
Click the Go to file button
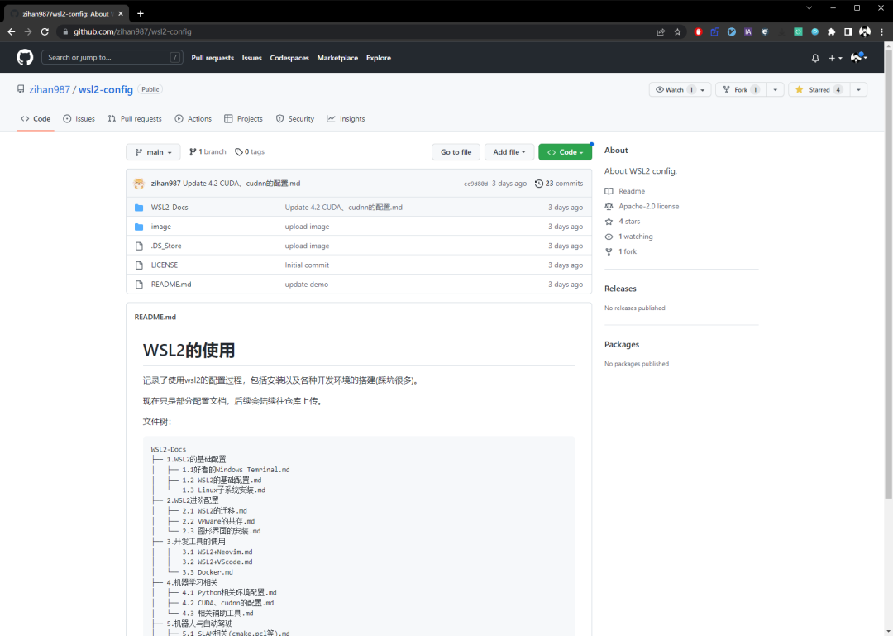(456, 152)
